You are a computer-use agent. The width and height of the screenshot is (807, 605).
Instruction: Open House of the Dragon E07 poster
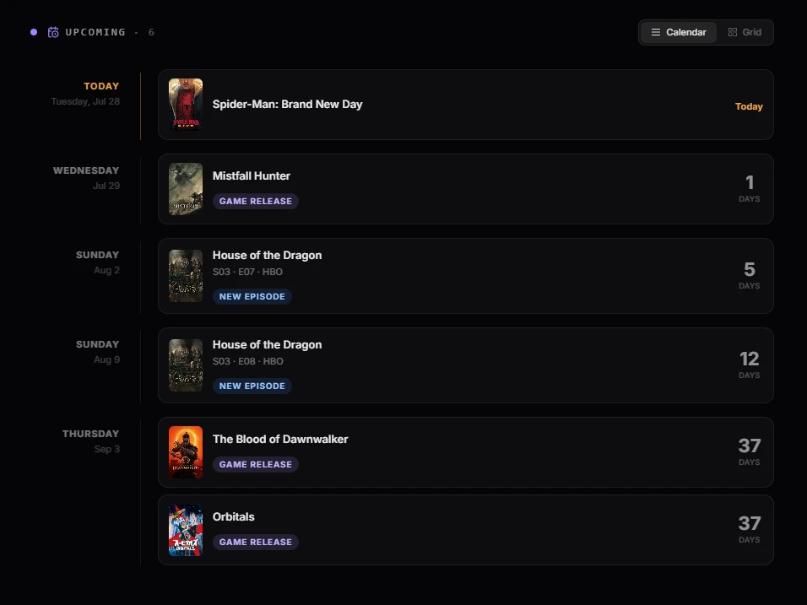pyautogui.click(x=185, y=276)
